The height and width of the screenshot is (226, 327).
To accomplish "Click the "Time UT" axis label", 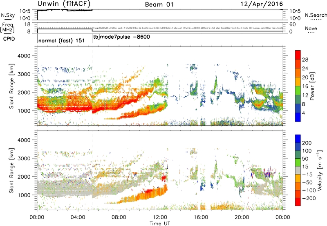I will coord(160,224).
